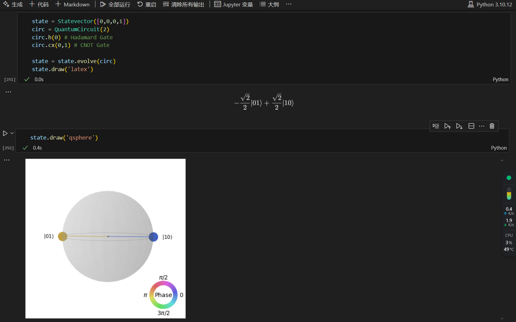516x322 pixels.
Task: Click the scroll down arrow on the output scrollbar
Action: pos(502,319)
